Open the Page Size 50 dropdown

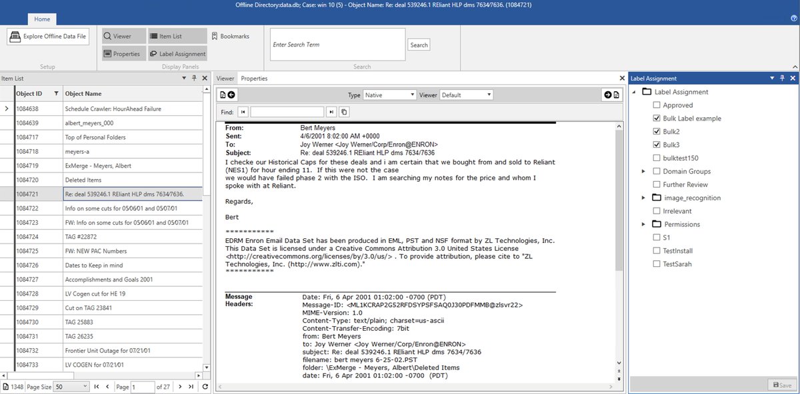[x=71, y=386]
